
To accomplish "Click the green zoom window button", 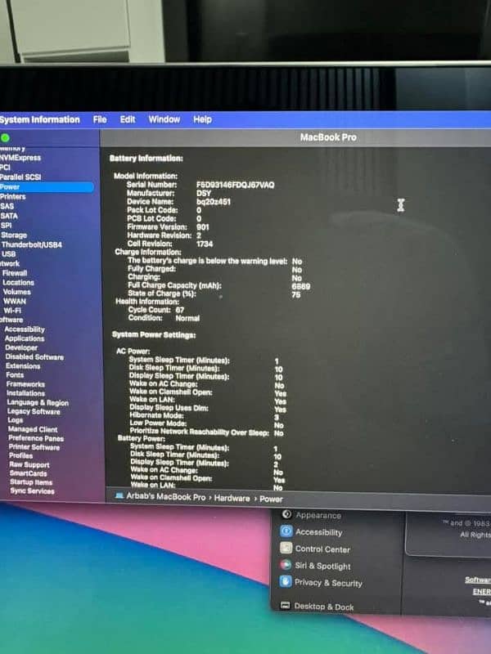I will 6,138.
